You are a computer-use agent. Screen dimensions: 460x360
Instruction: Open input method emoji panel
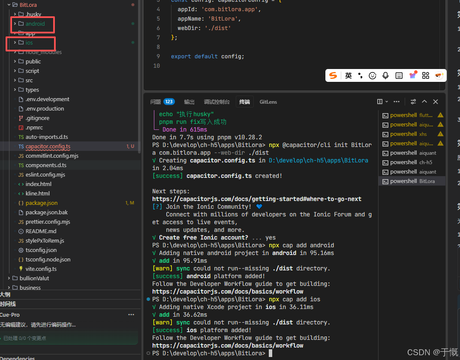pyautogui.click(x=373, y=75)
